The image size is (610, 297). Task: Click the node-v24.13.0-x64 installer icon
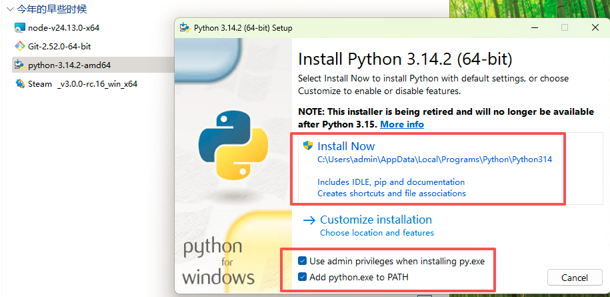click(19, 28)
